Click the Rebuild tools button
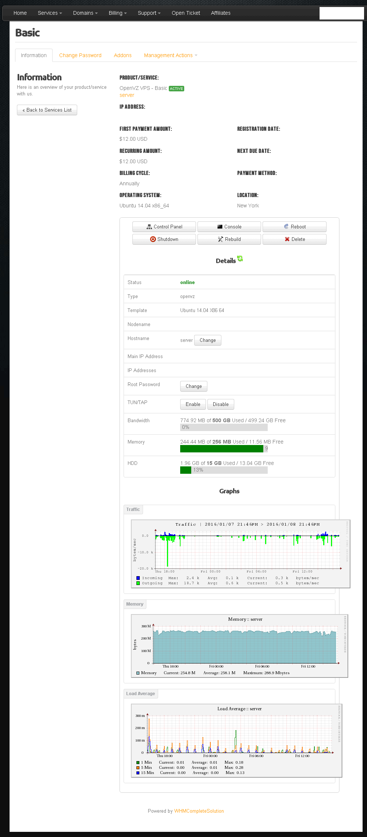 229,239
